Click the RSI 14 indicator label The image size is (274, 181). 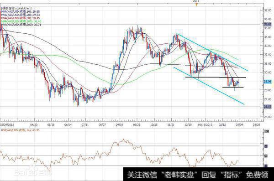(21, 130)
